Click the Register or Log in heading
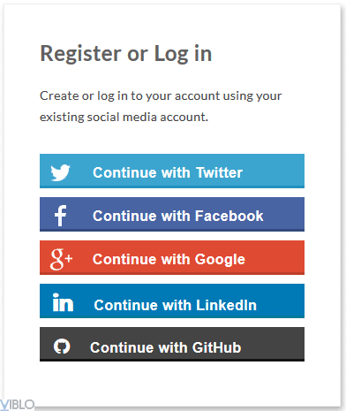Screen dimensions: 346x411 126,54
